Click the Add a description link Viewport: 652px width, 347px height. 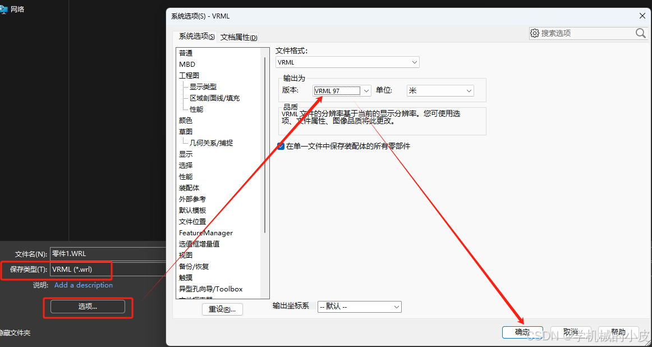[84, 285]
